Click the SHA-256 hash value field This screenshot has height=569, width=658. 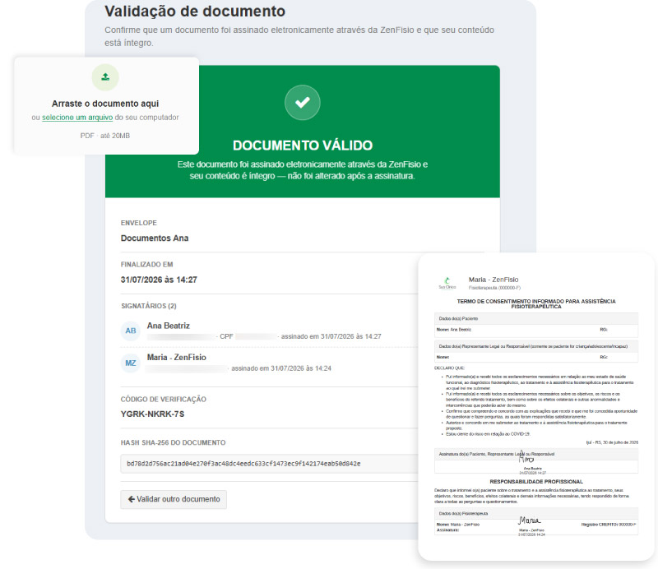[x=270, y=464]
